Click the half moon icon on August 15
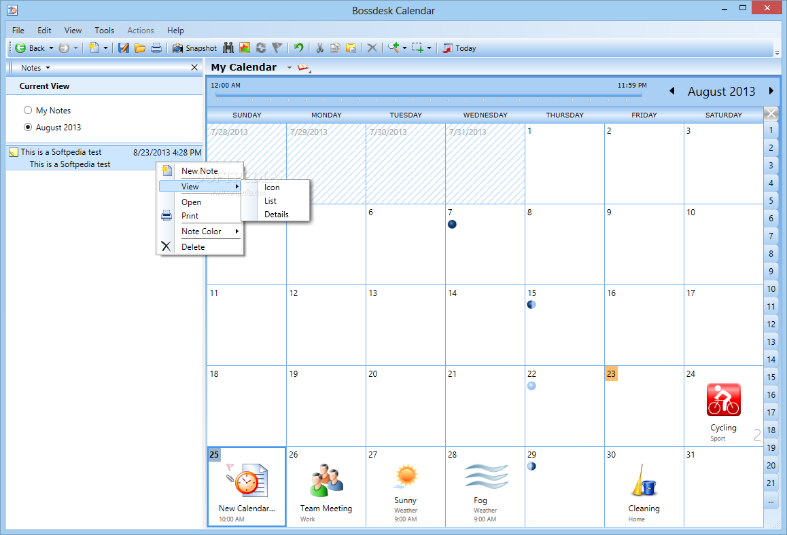This screenshot has width=787, height=535. pos(531,304)
